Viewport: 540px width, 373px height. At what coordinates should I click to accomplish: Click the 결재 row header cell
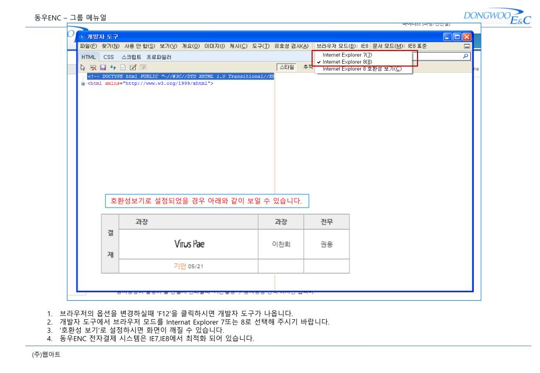coord(110,244)
